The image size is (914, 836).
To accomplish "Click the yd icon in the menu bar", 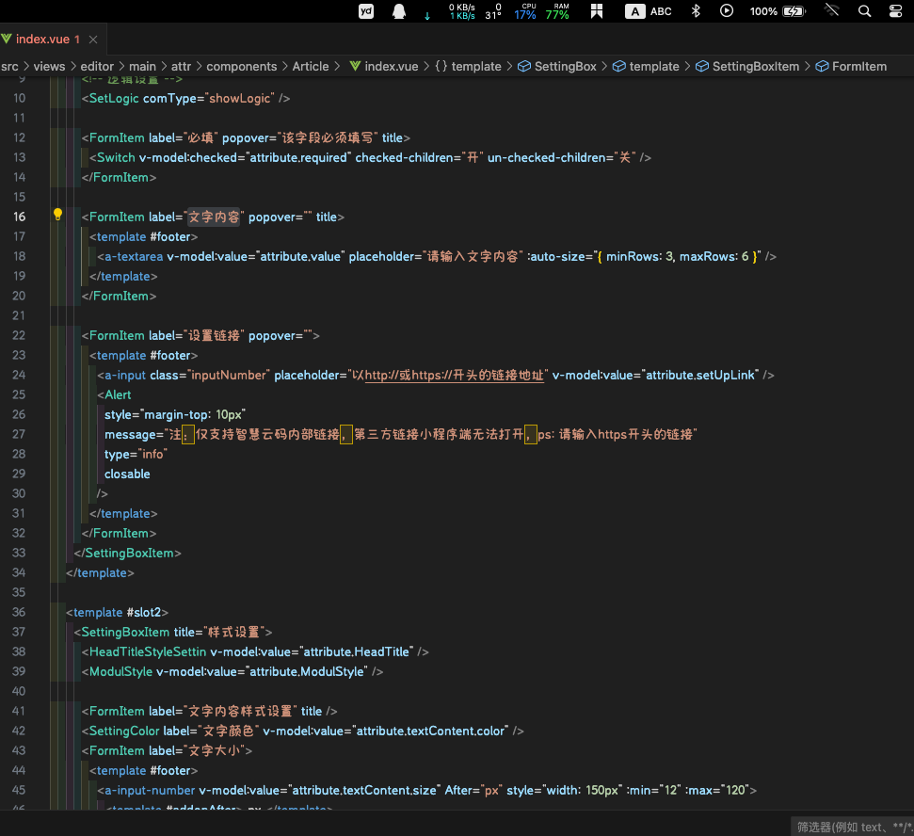I will tap(365, 11).
